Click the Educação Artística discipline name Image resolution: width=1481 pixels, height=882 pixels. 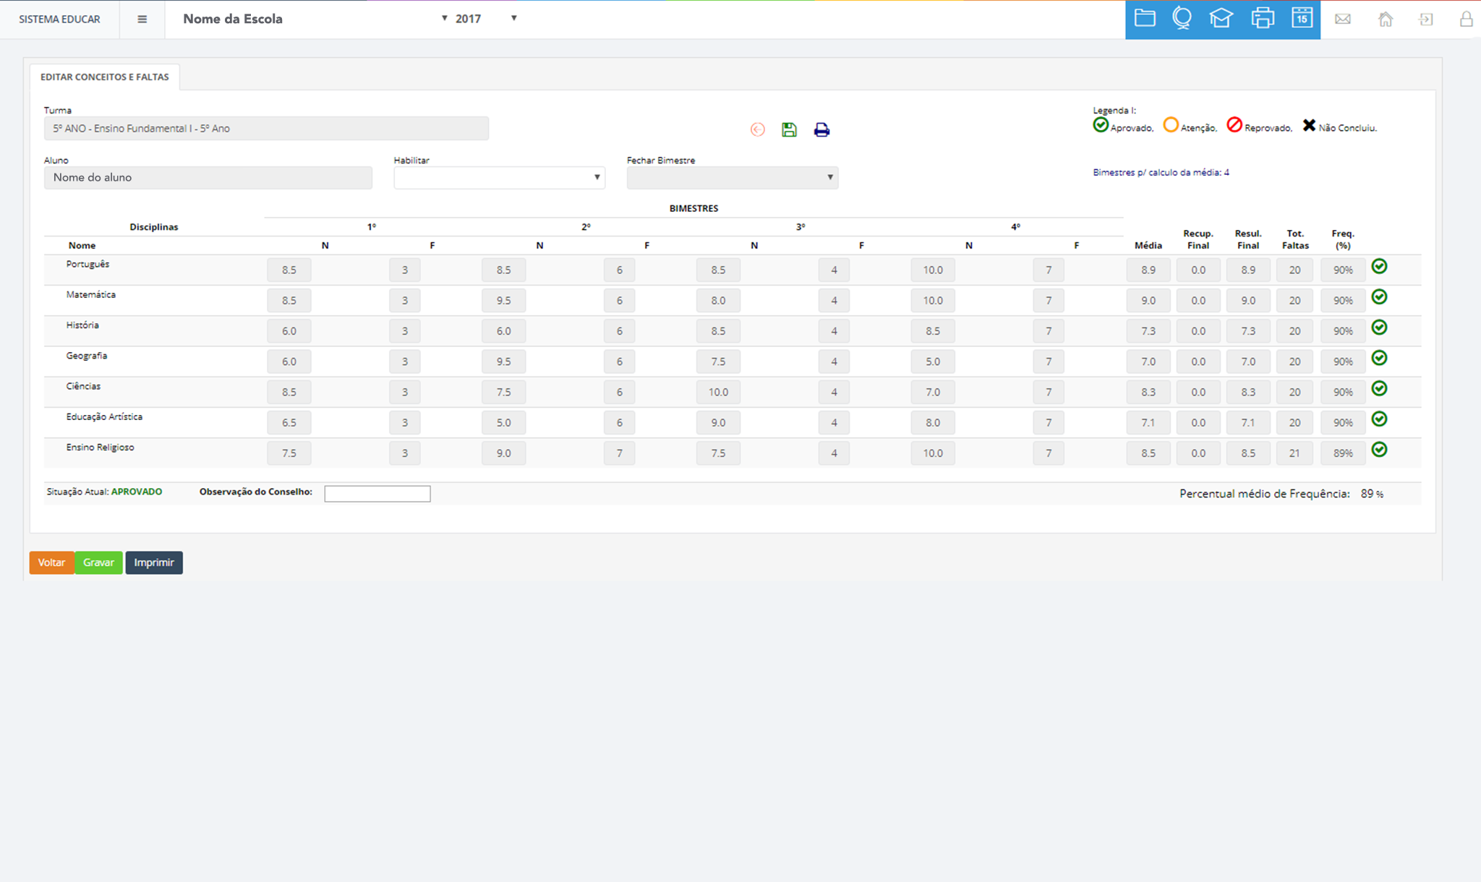pyautogui.click(x=104, y=416)
